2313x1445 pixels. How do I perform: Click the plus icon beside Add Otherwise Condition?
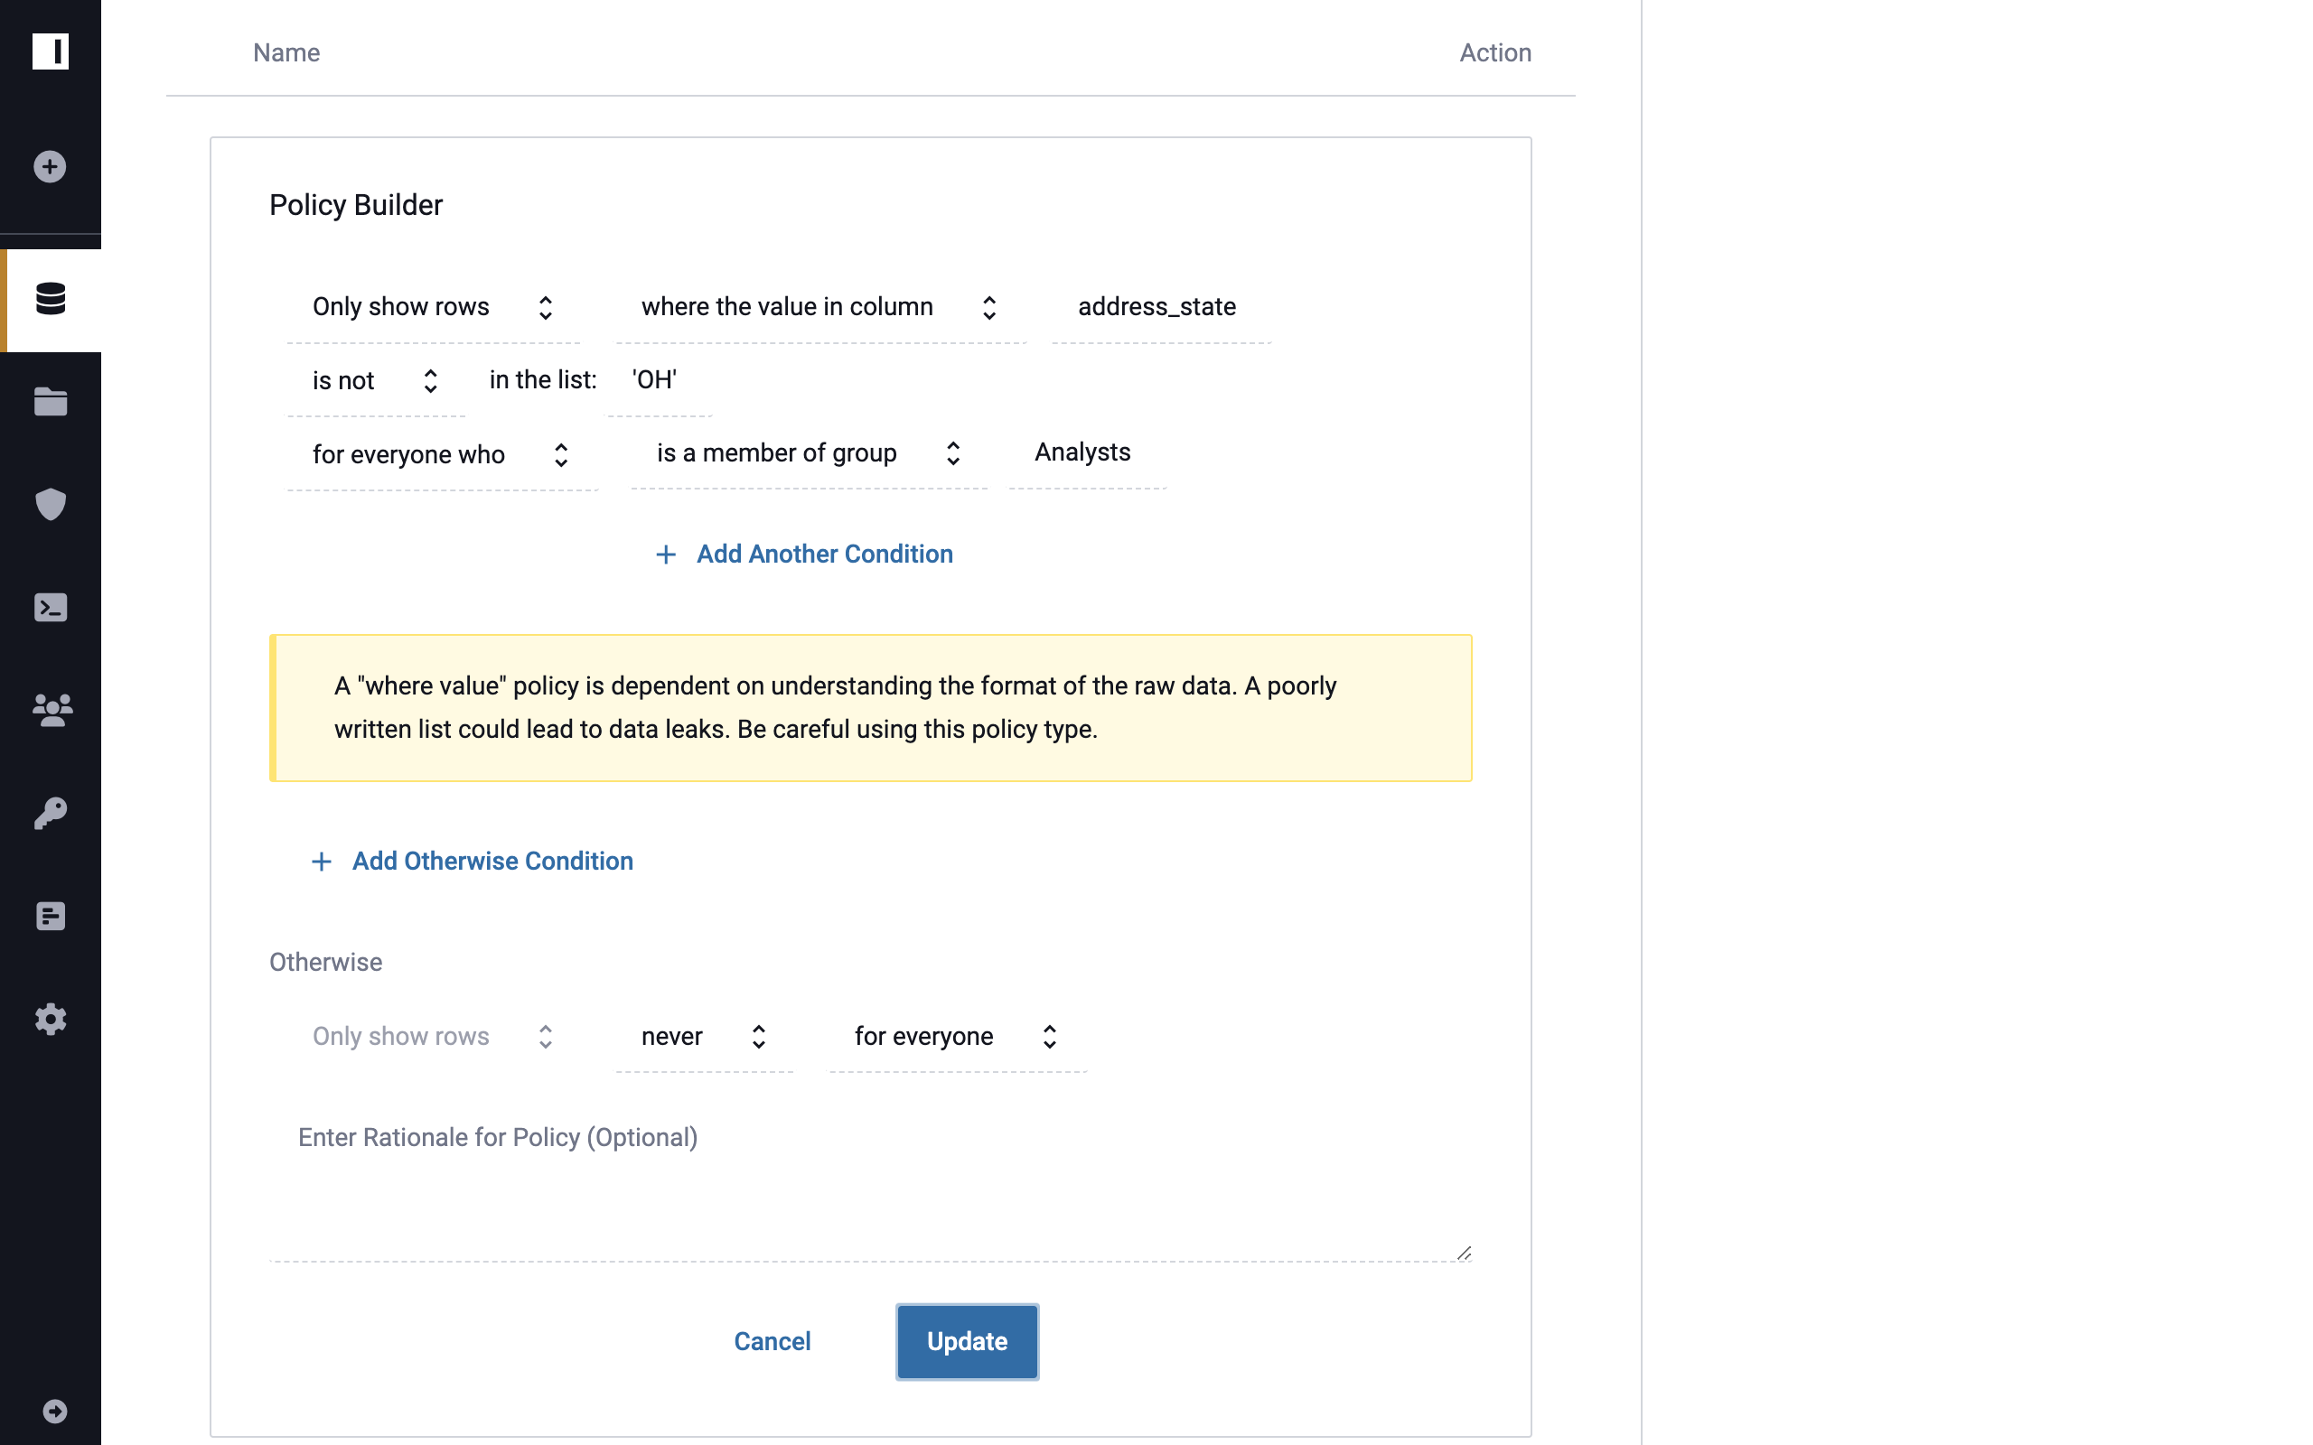coord(322,862)
